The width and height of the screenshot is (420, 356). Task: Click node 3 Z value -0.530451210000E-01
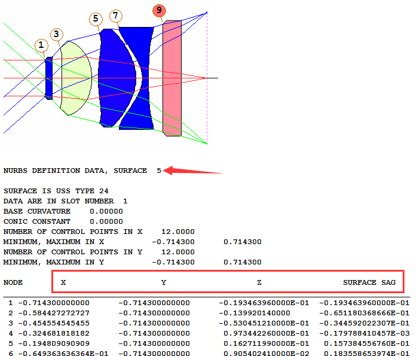[264, 323]
